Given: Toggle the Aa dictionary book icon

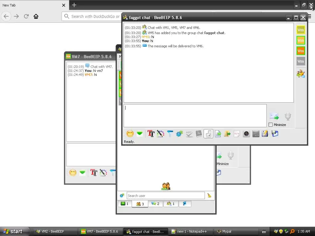Looking at the screenshot, I should tap(199, 134).
